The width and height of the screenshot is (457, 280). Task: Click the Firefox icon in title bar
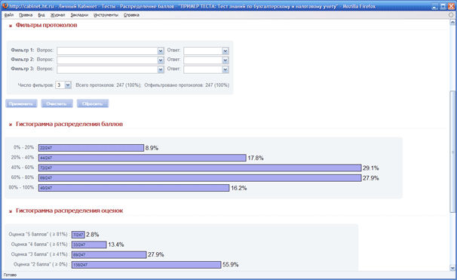[5, 6]
